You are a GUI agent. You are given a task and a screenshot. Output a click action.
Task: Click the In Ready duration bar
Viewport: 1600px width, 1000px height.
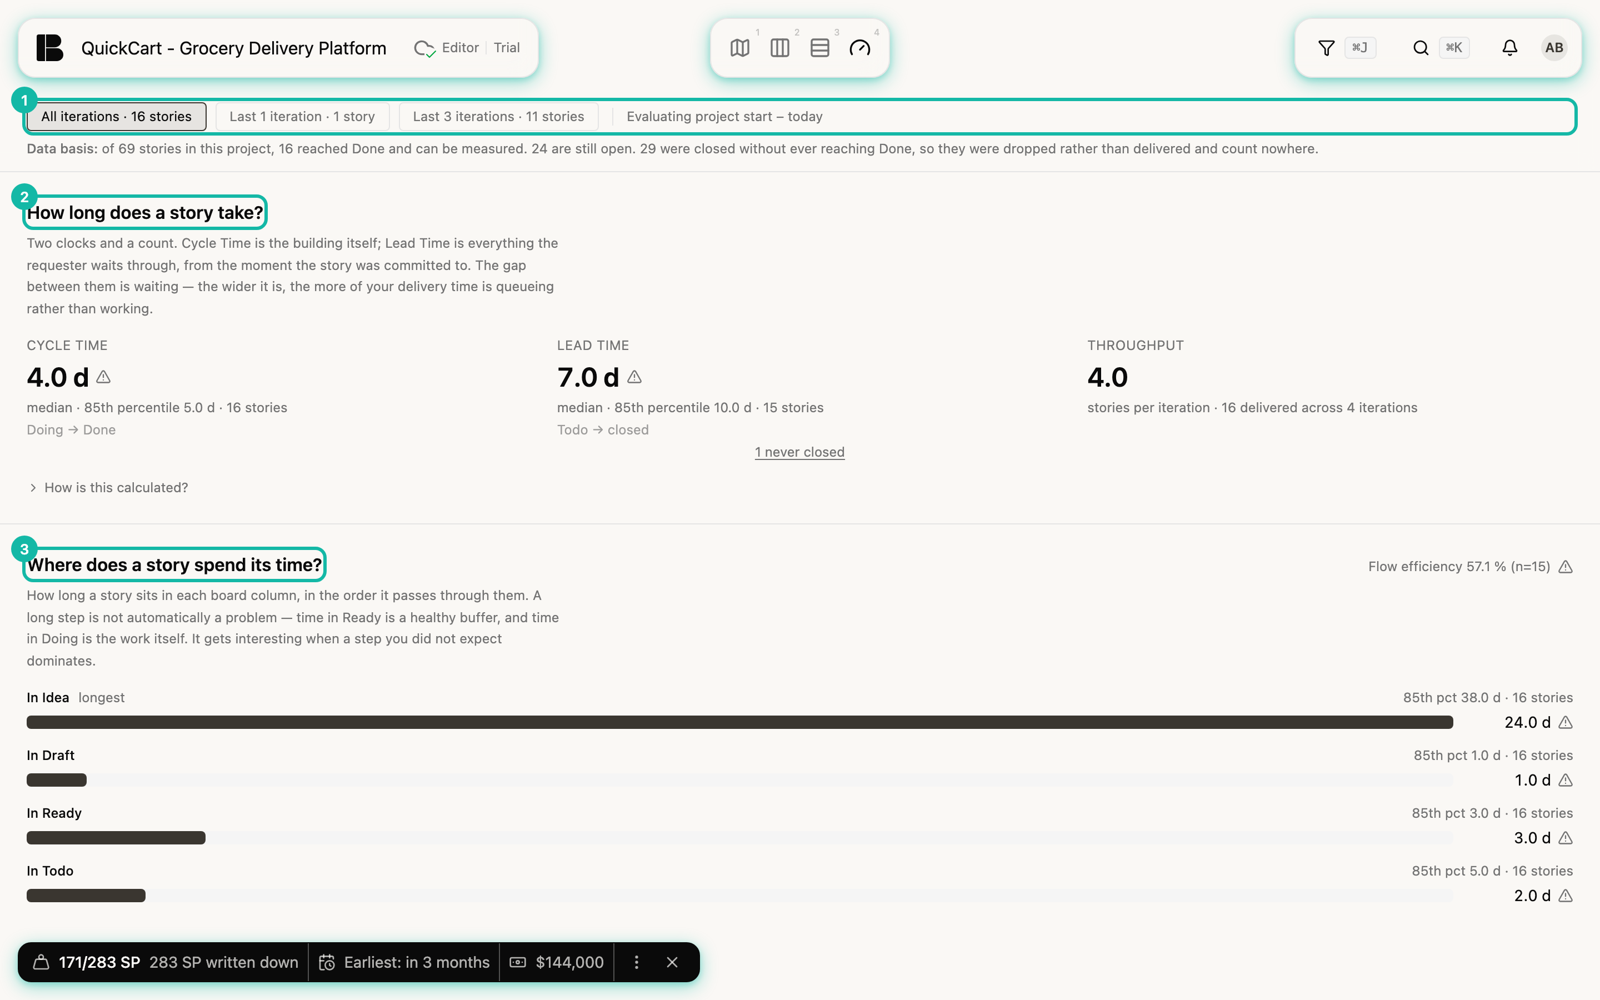(116, 838)
